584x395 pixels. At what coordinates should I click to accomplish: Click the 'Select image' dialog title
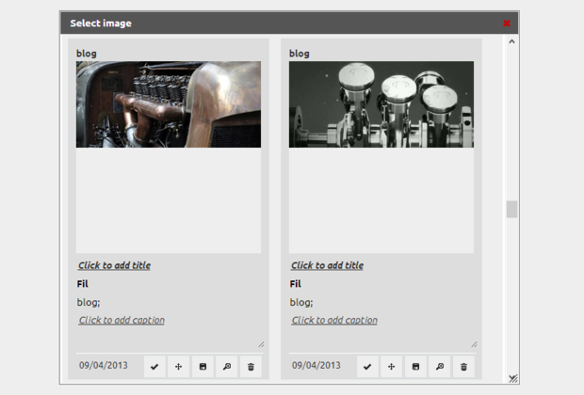[x=101, y=24]
